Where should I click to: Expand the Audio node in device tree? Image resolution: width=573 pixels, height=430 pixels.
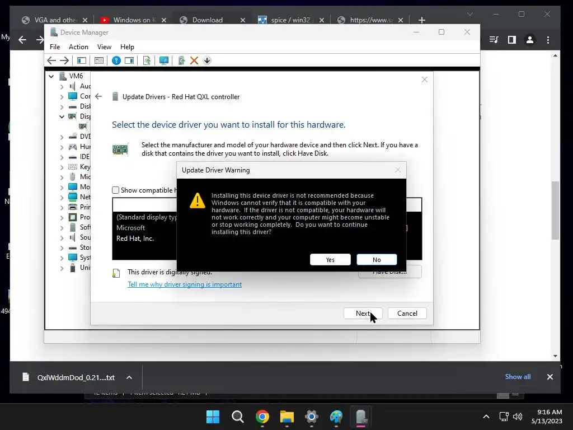pyautogui.click(x=62, y=87)
